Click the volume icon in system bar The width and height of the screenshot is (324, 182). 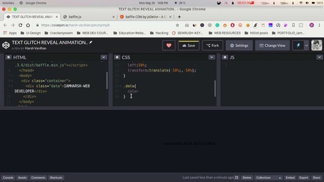pyautogui.click(x=307, y=3)
